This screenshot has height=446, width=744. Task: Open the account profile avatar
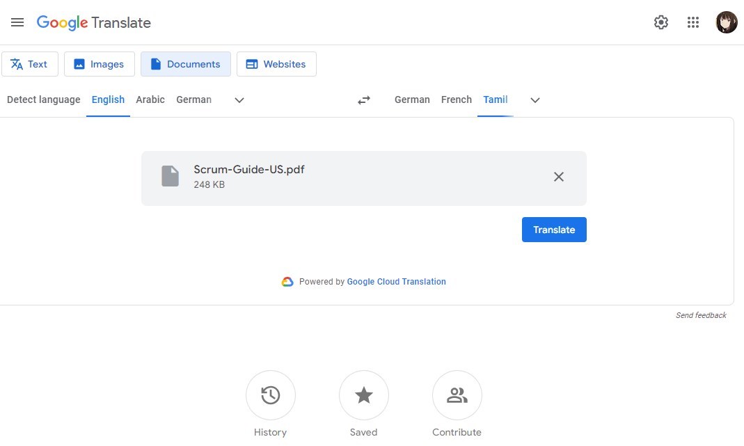tap(727, 22)
